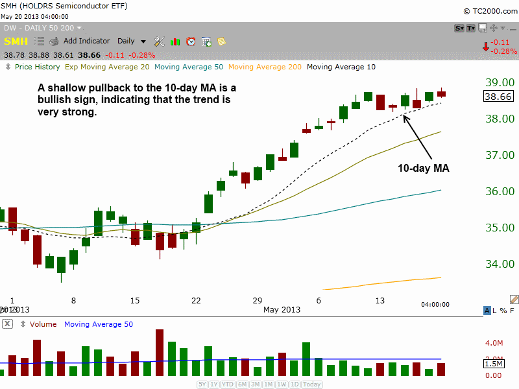Click the reorder arrows beside Volume
This screenshot has width=519, height=389.
23,324
